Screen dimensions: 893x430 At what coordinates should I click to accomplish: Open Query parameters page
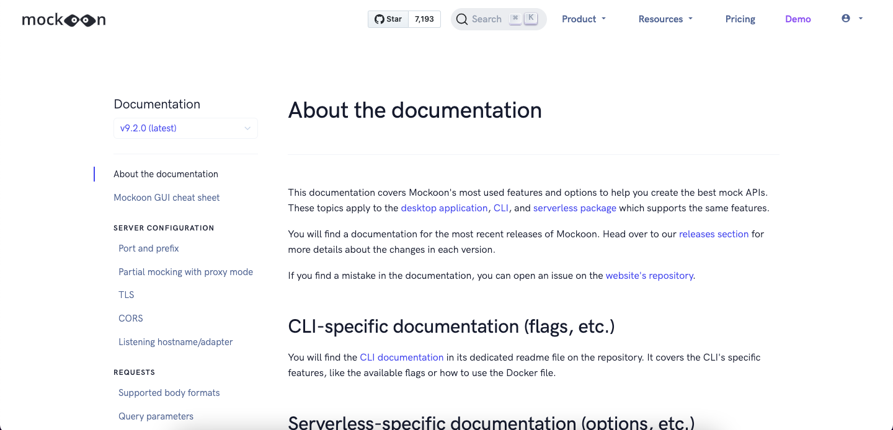[156, 416]
